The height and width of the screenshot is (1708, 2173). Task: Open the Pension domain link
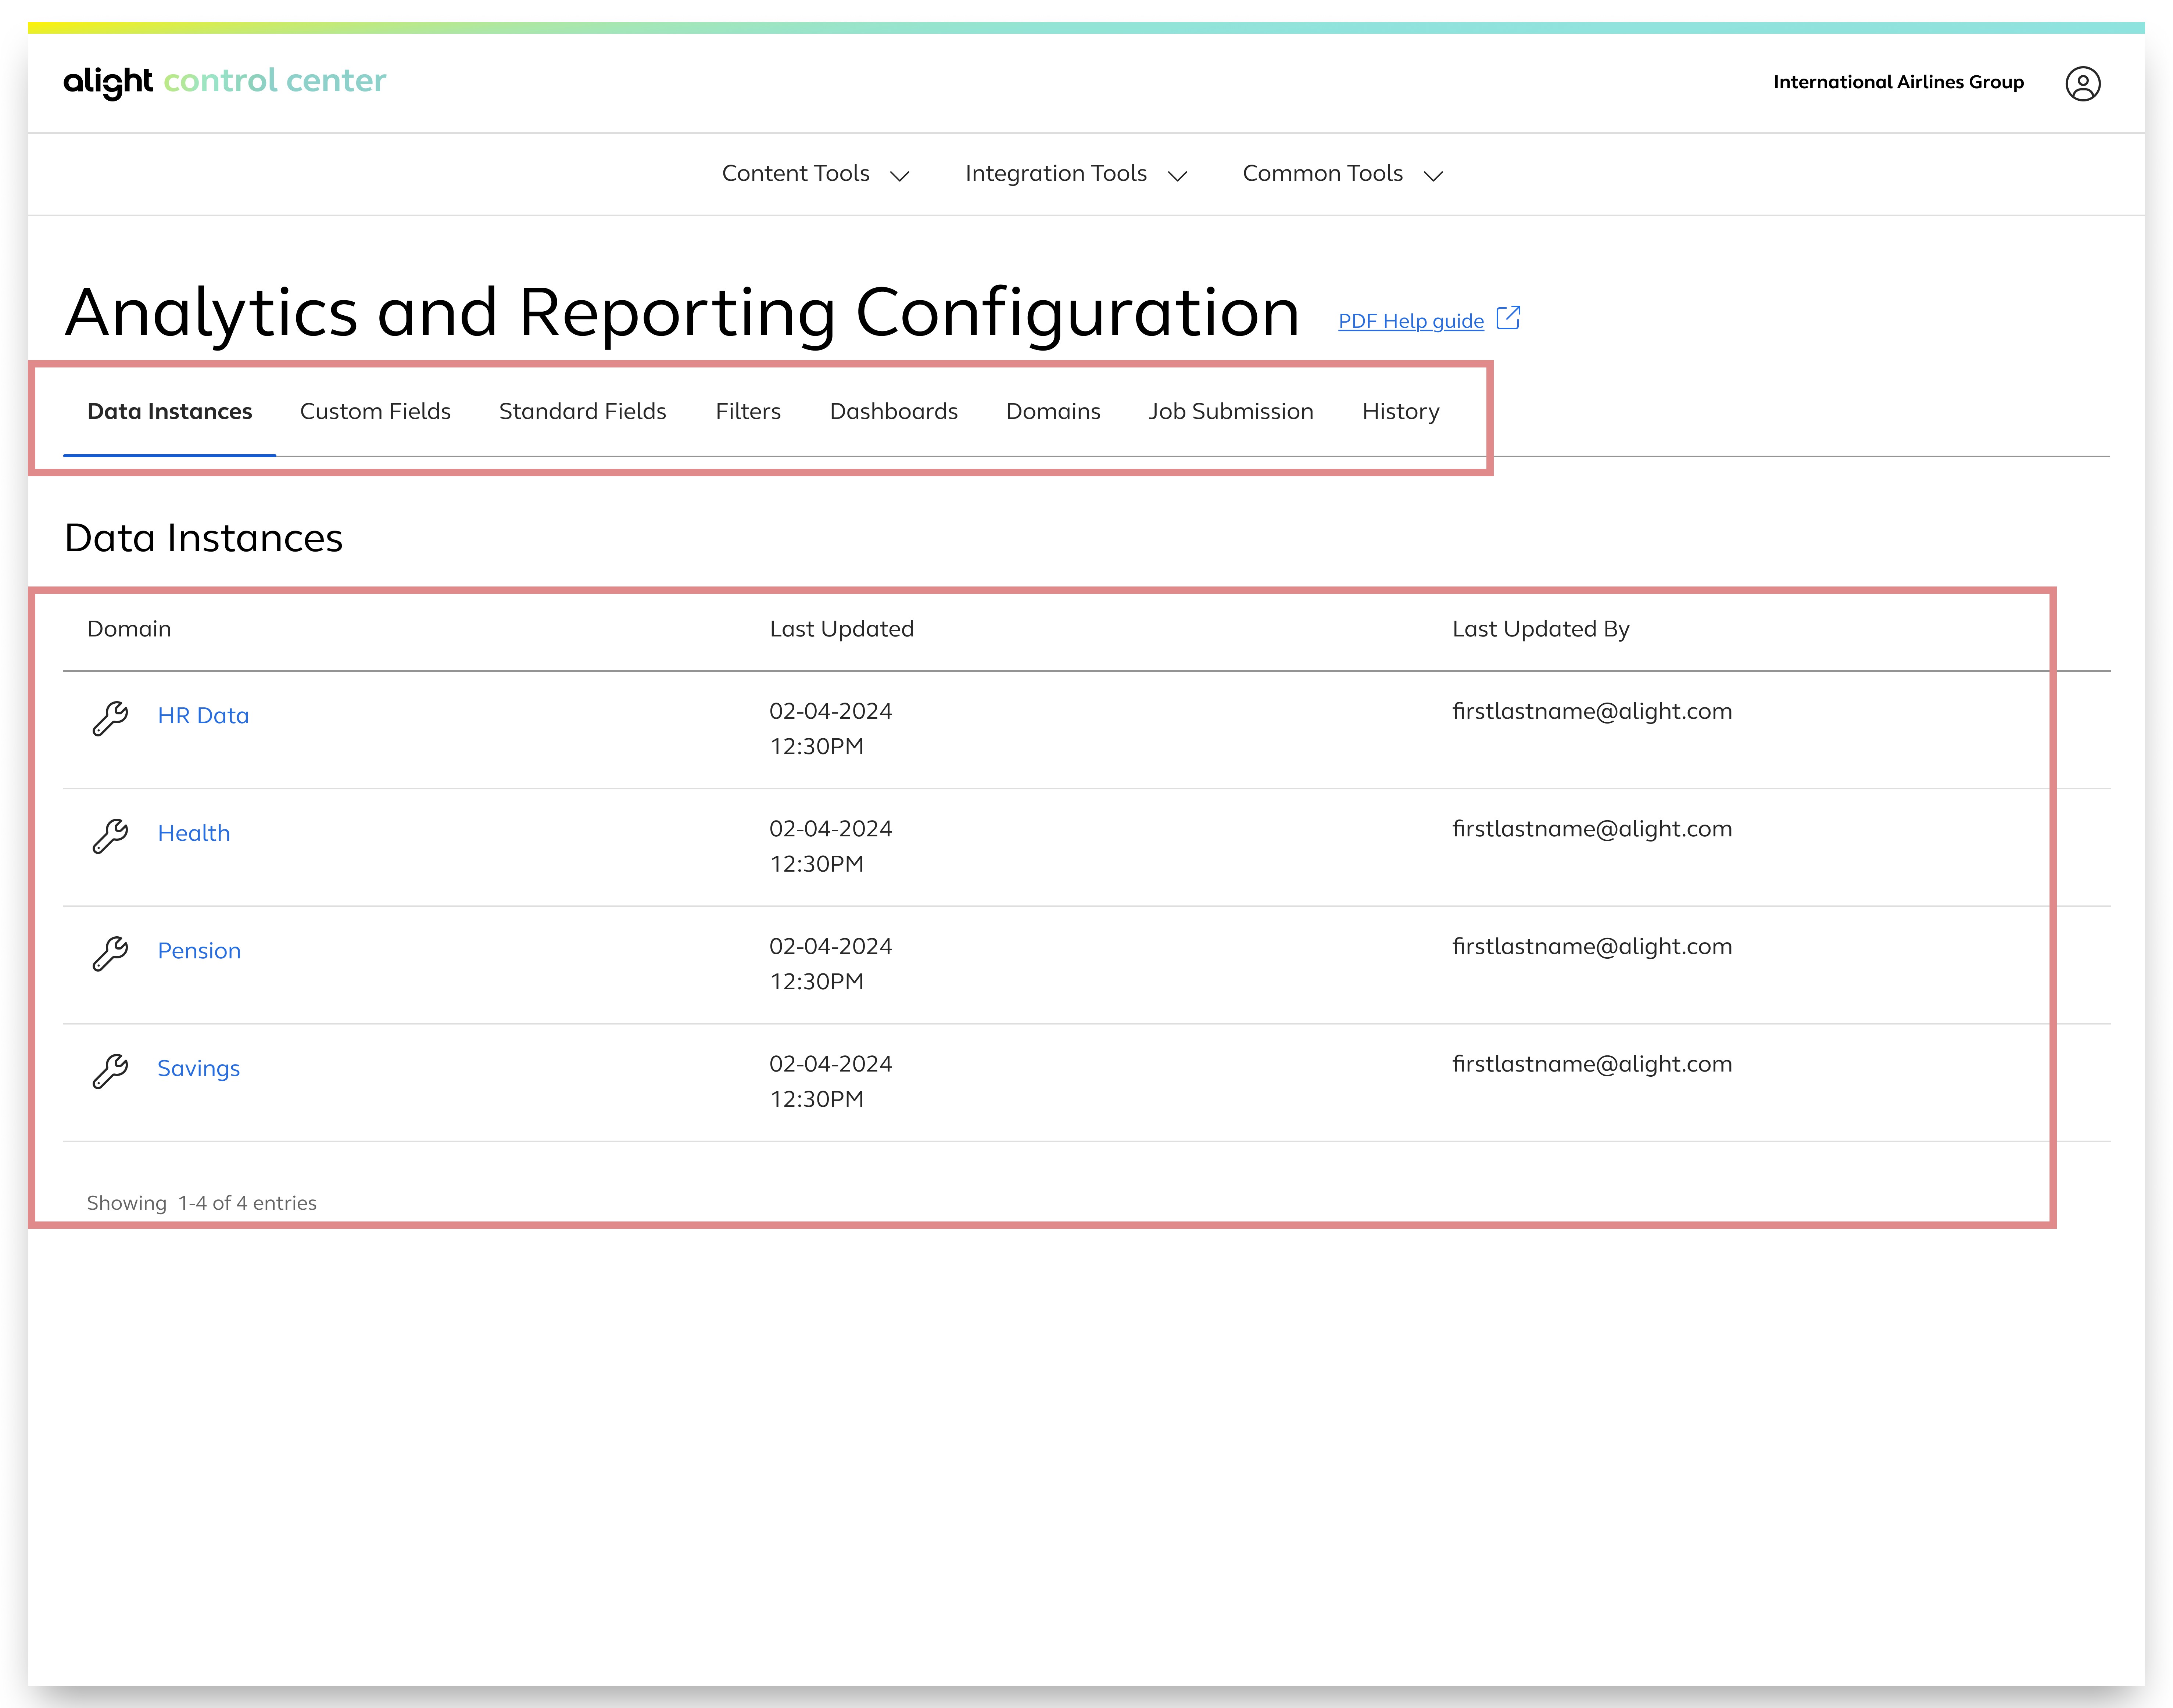pos(199,951)
